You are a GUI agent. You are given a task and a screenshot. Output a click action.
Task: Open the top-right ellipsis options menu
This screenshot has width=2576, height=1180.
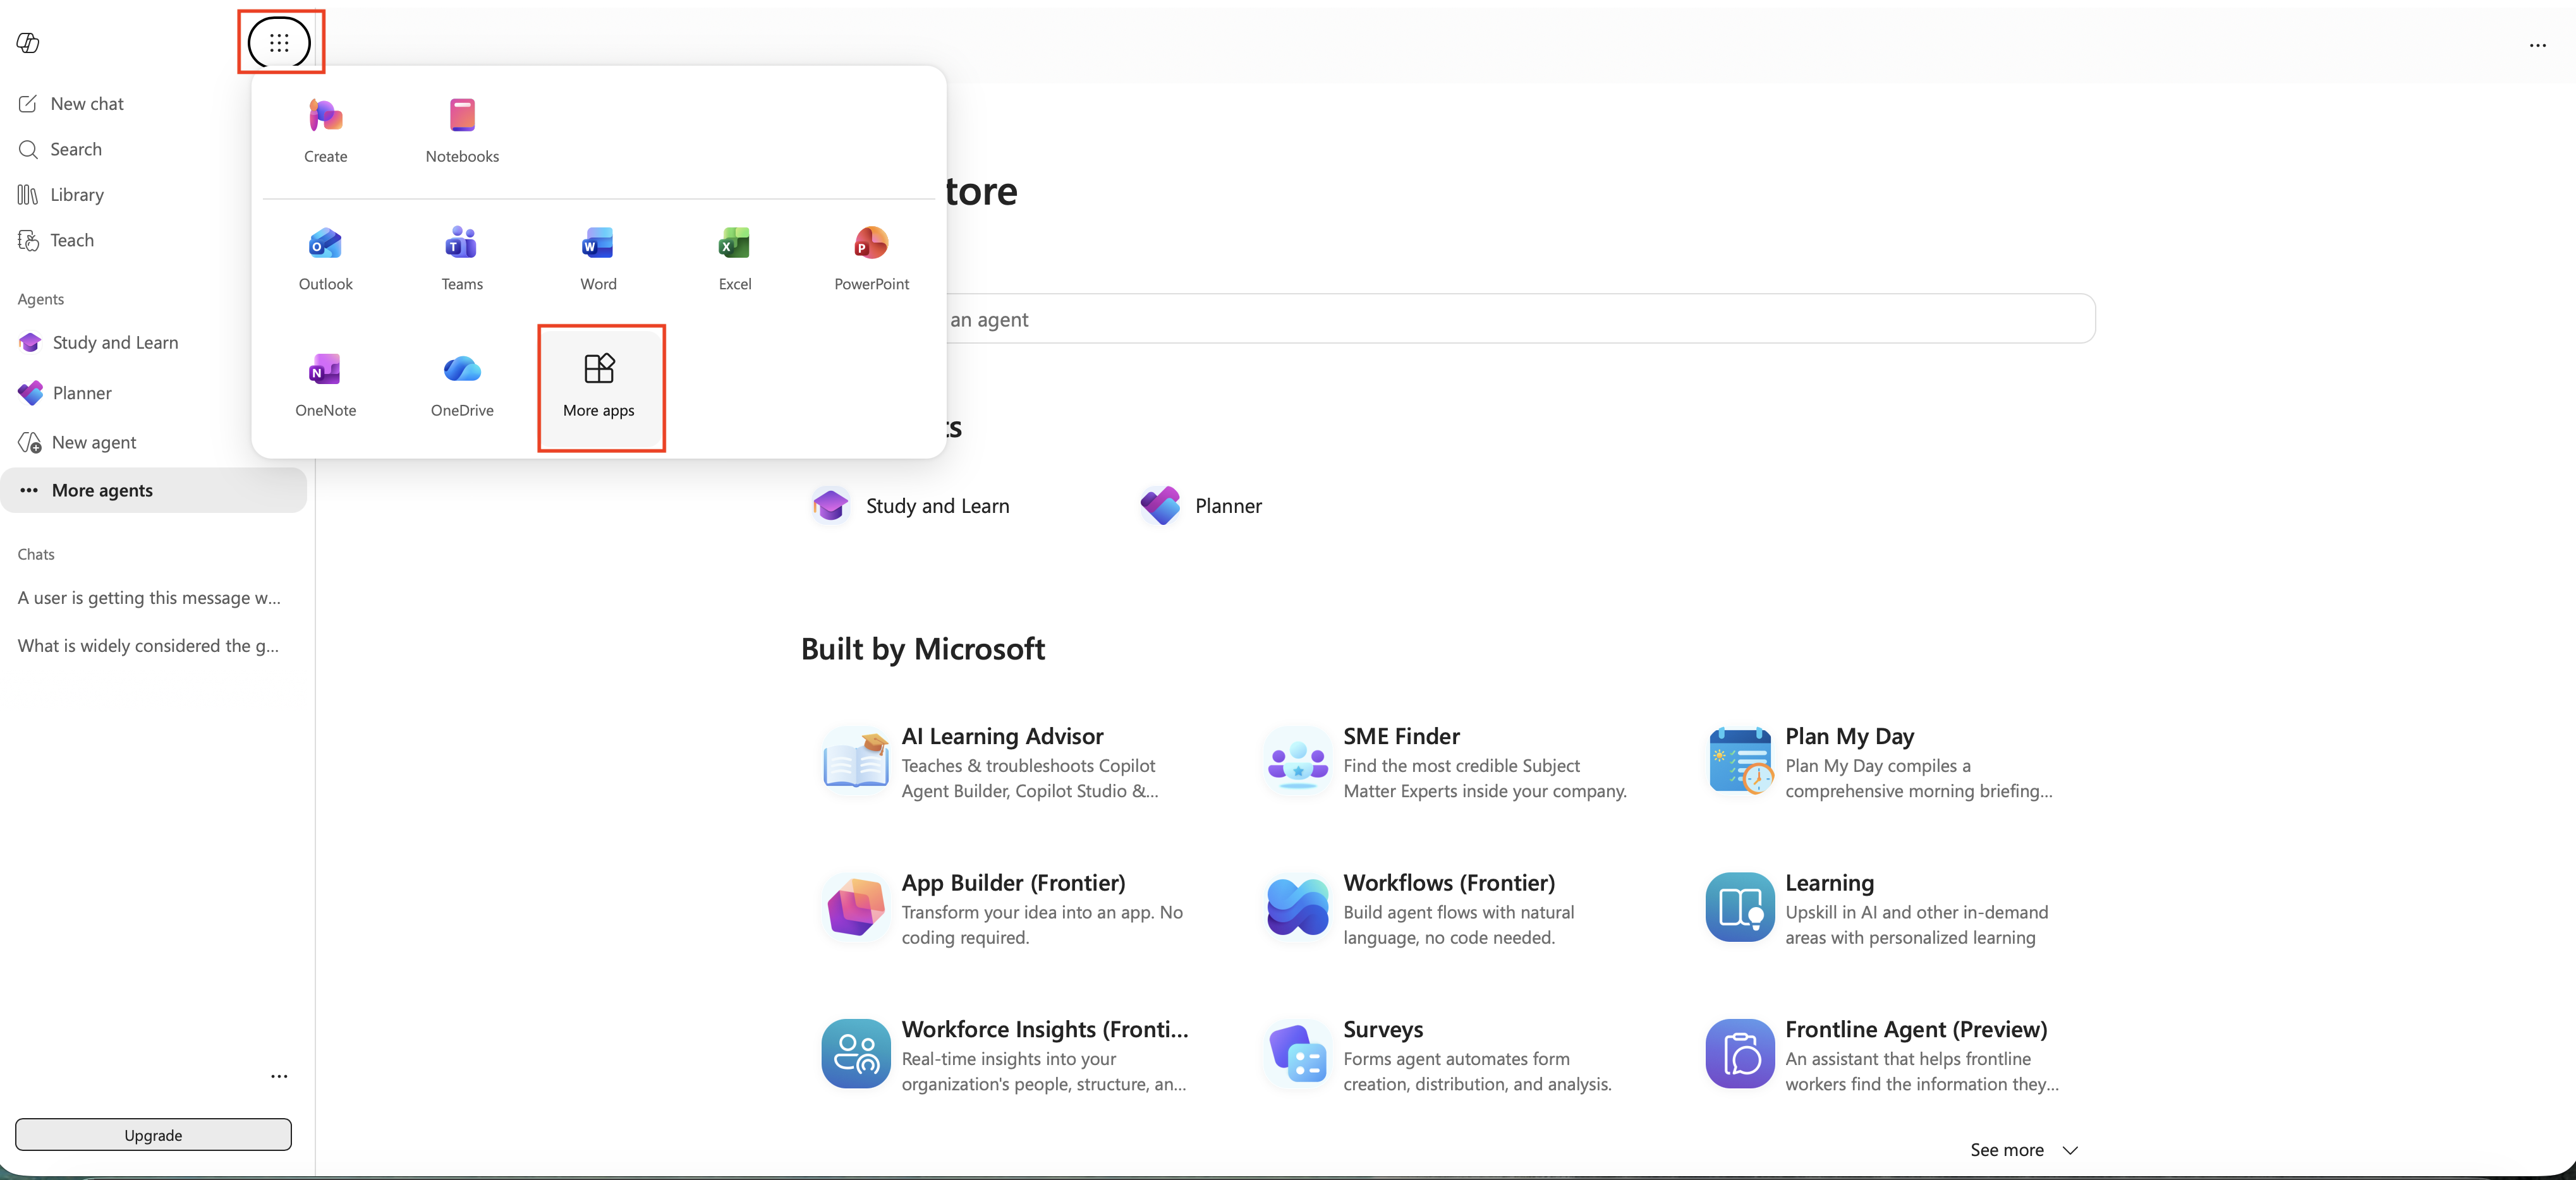[2537, 45]
